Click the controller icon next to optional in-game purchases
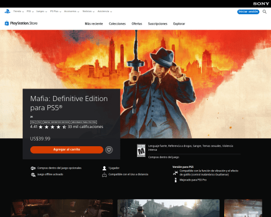The image size is (271, 217). 33,168
